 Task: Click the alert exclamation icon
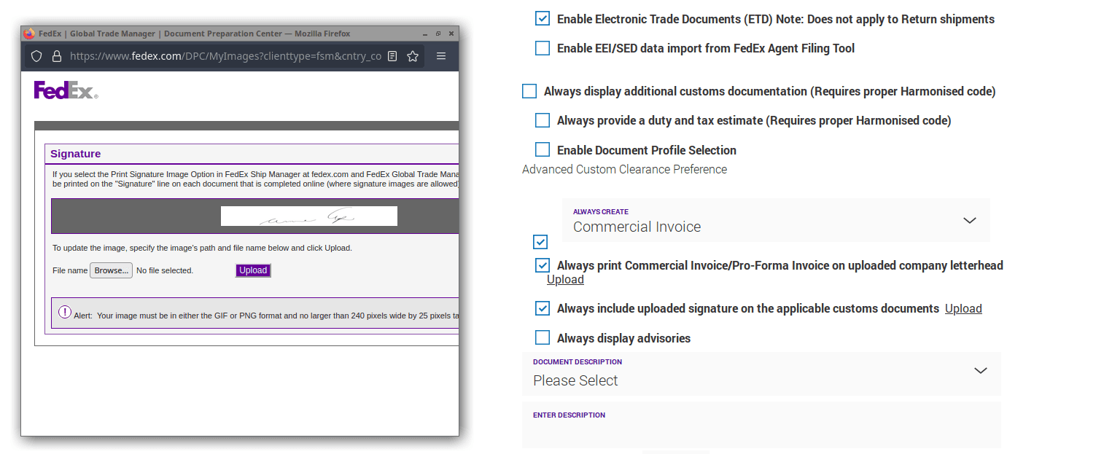(65, 313)
